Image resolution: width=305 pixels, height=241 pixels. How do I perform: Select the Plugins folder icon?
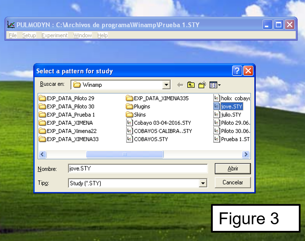pos(129,107)
